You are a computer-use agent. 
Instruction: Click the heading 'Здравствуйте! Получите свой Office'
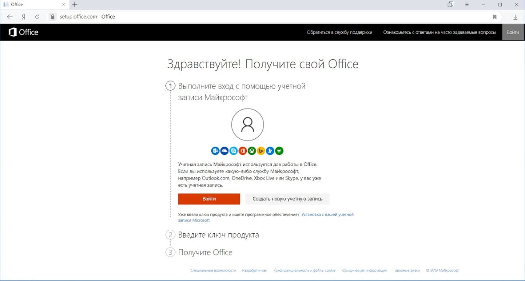(262, 64)
